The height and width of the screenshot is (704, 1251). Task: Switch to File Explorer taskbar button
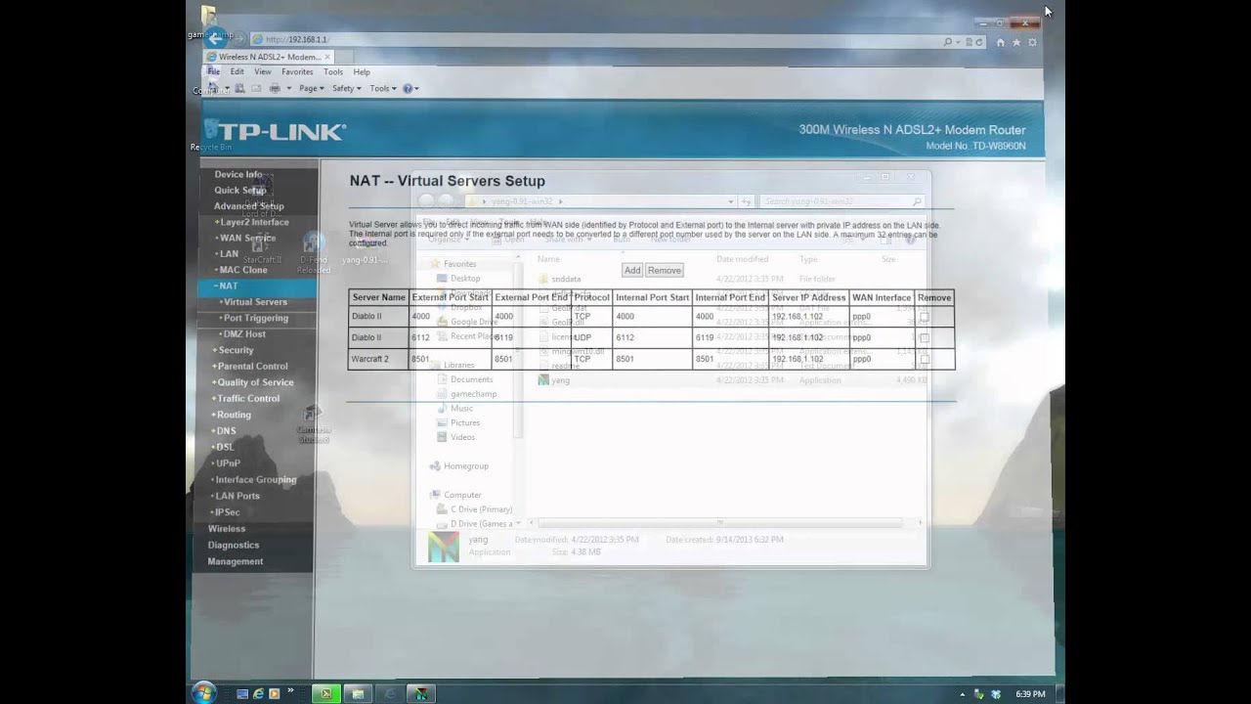click(358, 693)
